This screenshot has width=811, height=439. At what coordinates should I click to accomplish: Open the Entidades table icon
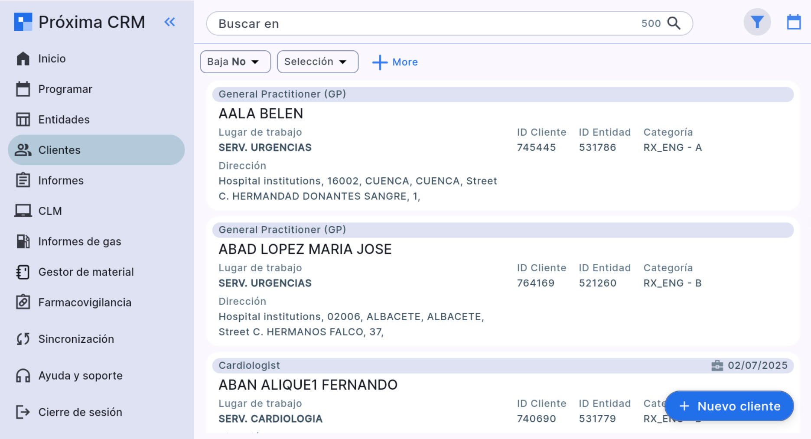pyautogui.click(x=23, y=119)
